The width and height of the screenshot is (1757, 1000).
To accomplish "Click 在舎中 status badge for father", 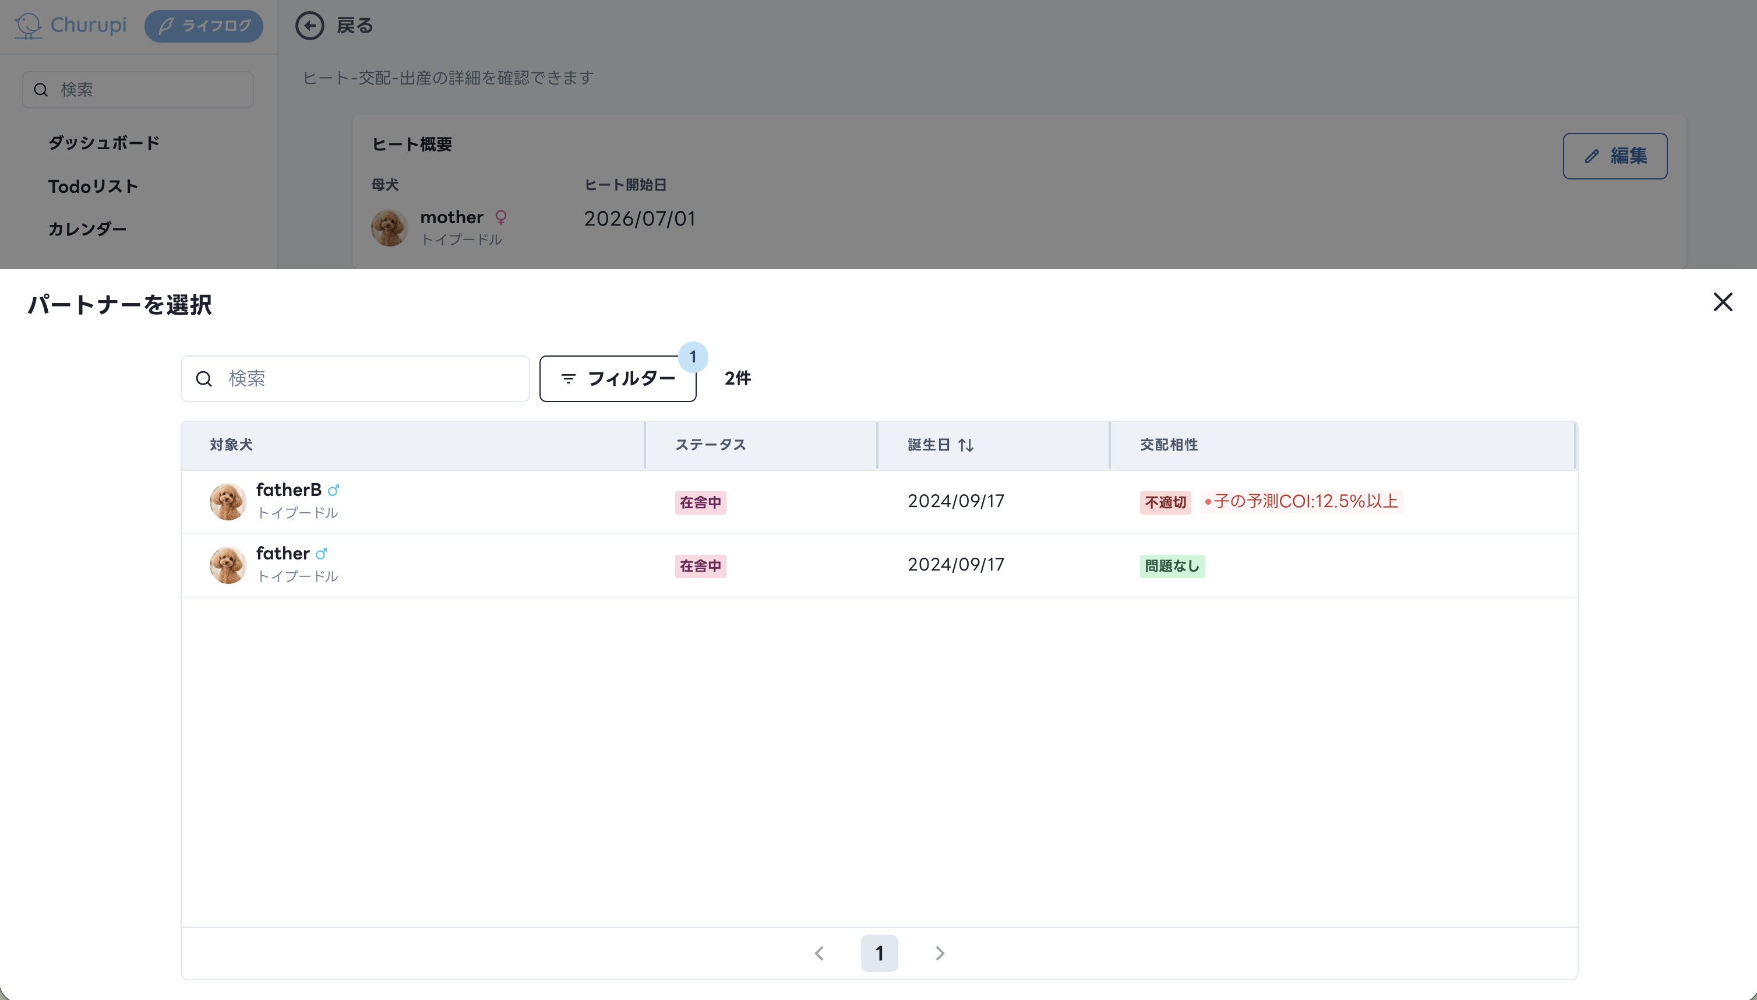I will click(700, 566).
